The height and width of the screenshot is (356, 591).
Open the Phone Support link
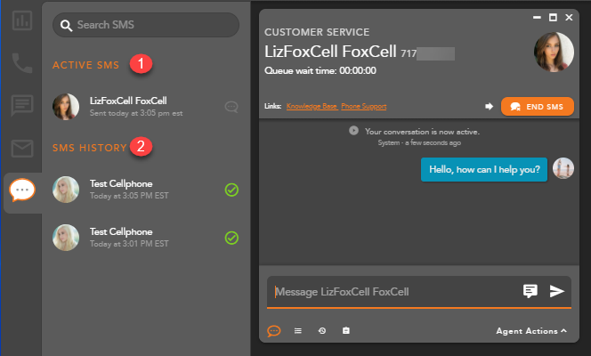click(363, 106)
